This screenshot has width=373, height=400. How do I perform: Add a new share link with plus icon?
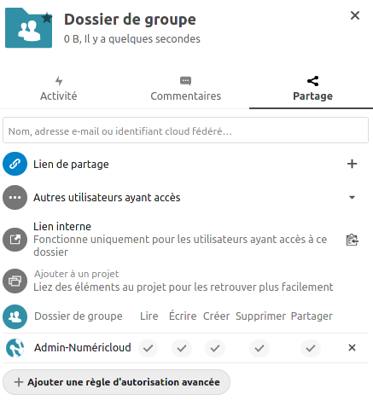coord(352,164)
